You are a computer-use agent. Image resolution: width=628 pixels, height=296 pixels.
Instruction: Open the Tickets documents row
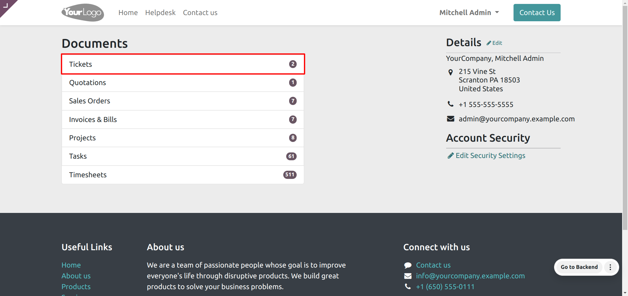(183, 64)
